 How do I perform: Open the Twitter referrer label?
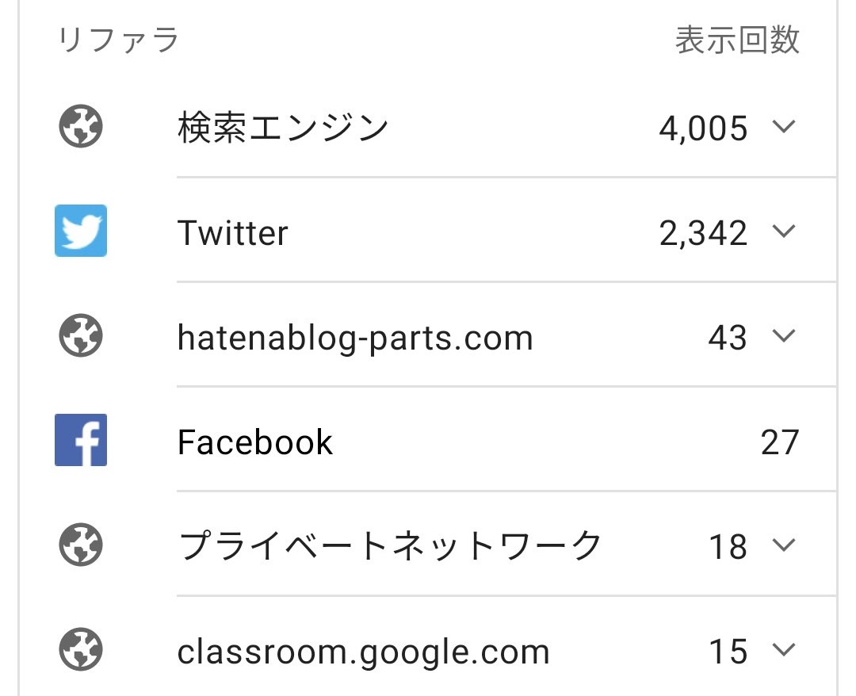click(x=233, y=233)
